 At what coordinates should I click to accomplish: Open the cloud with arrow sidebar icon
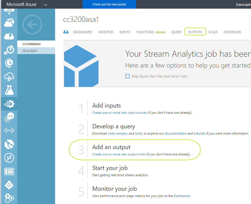click(x=9, y=23)
